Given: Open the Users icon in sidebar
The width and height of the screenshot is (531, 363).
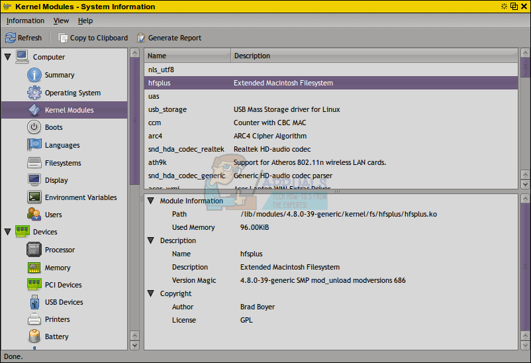Looking at the screenshot, I should click(34, 215).
